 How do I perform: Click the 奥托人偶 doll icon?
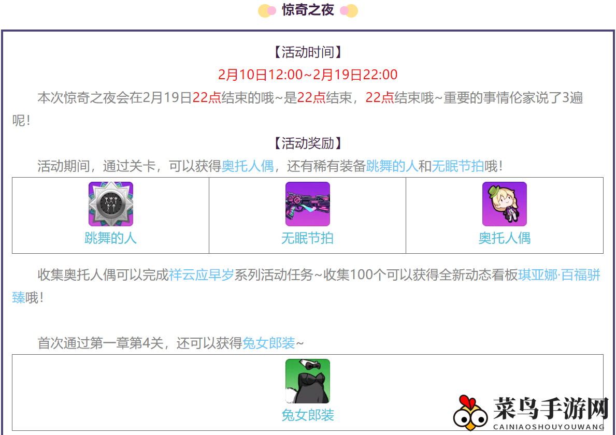[x=505, y=204]
